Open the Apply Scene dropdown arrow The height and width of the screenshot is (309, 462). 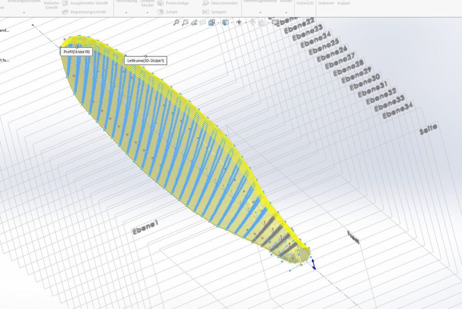click(268, 23)
